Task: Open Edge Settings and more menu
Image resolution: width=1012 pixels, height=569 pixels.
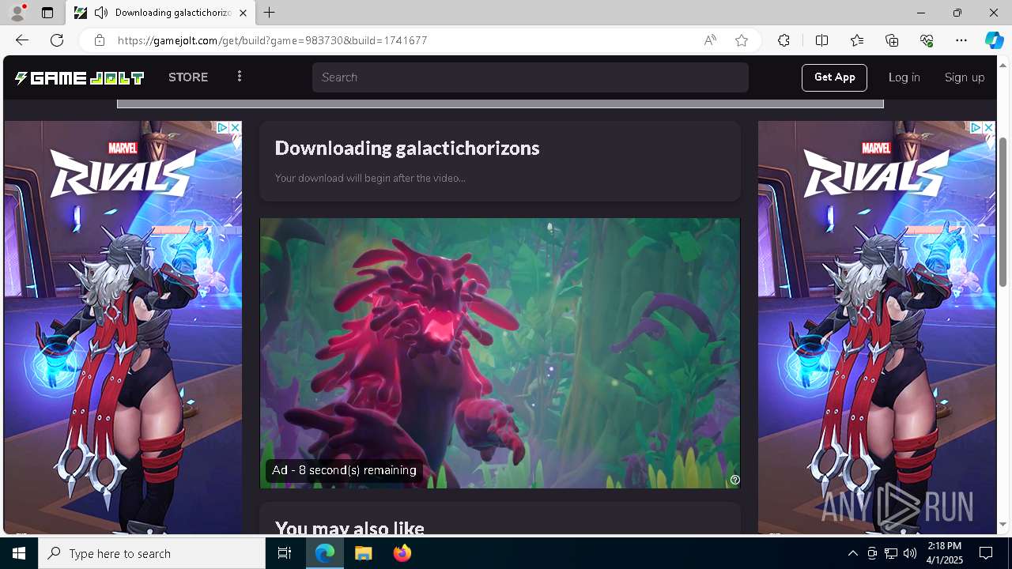Action: point(961,40)
